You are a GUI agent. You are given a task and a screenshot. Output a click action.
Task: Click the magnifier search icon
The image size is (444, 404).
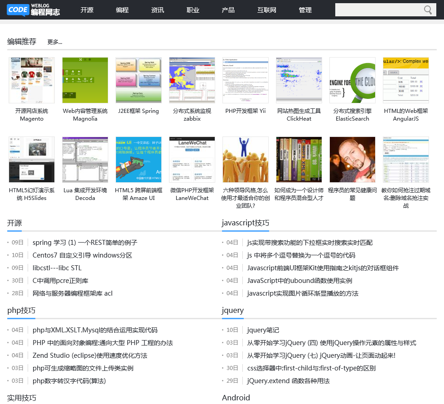[428, 10]
